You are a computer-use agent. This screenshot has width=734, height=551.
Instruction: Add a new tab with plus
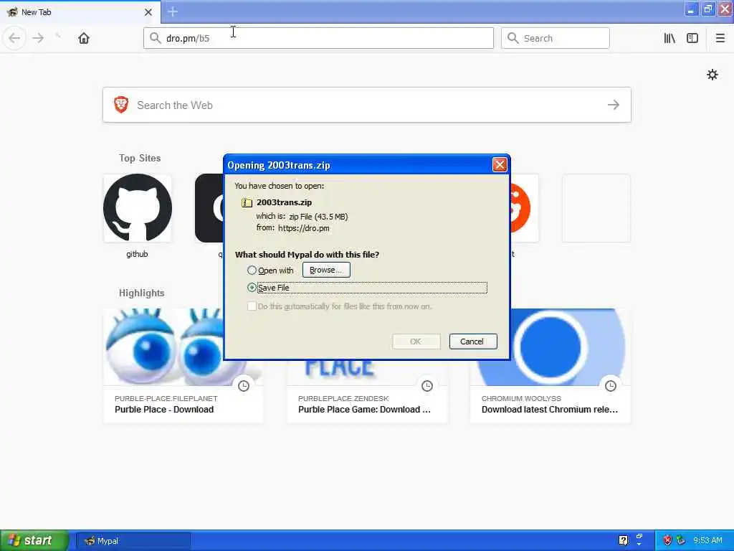point(173,11)
